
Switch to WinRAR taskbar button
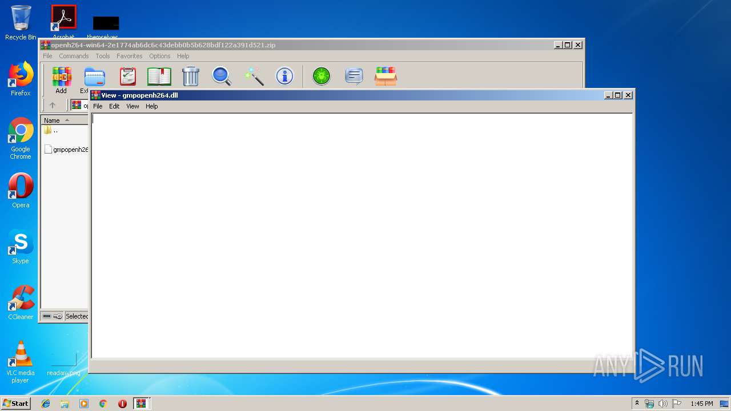pyautogui.click(x=141, y=404)
